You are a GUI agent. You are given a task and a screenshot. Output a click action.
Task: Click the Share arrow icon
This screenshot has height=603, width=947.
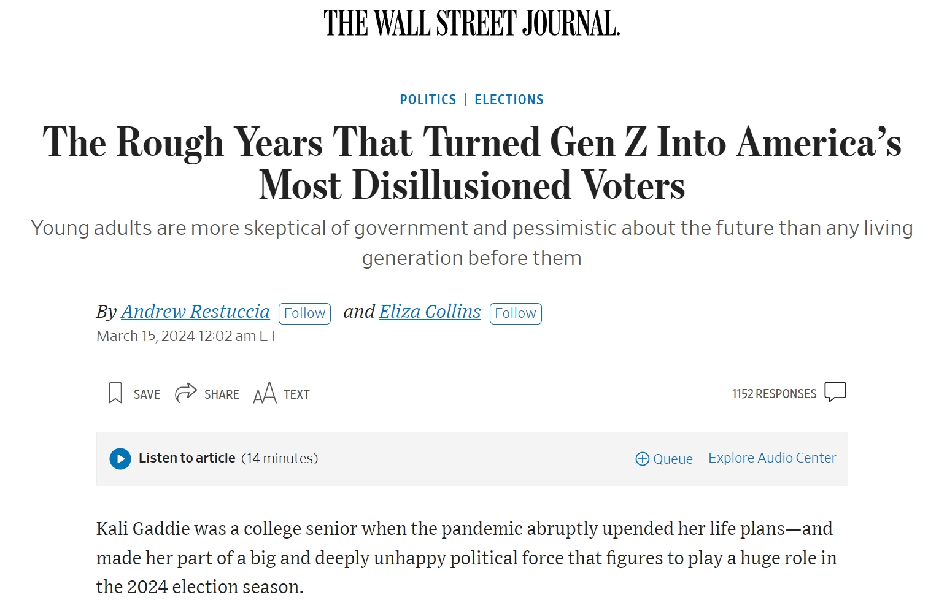185,393
